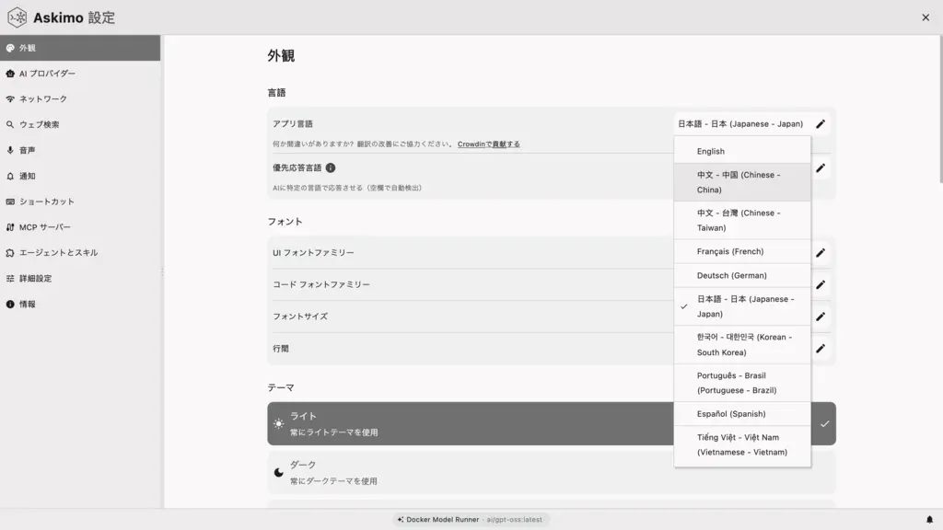943x530 pixels.
Task: Click the Askimo logo icon
Action: point(17,17)
